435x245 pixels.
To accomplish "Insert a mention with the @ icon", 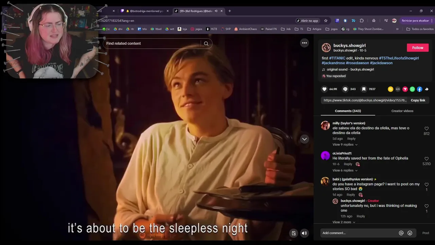I will (401, 233).
